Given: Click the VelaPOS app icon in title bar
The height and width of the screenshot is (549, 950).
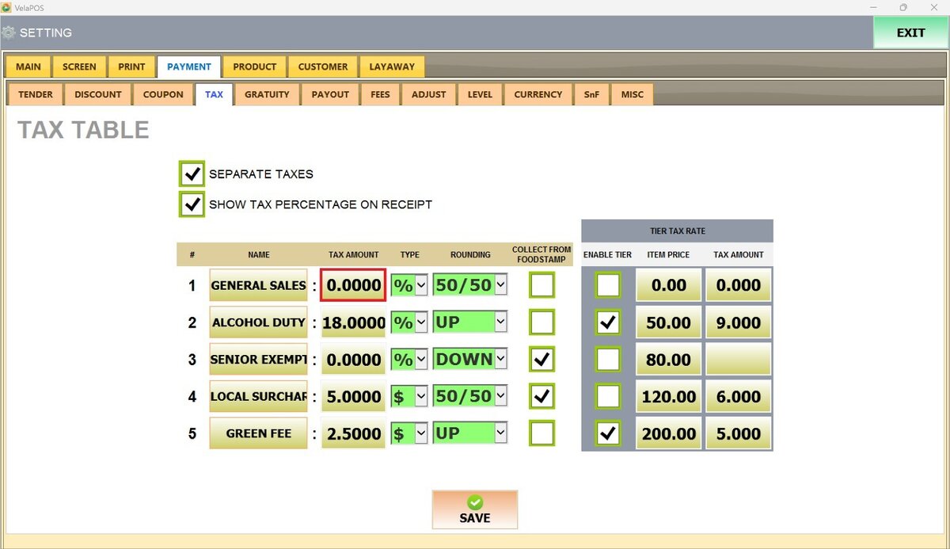Looking at the screenshot, I should coord(6,7).
